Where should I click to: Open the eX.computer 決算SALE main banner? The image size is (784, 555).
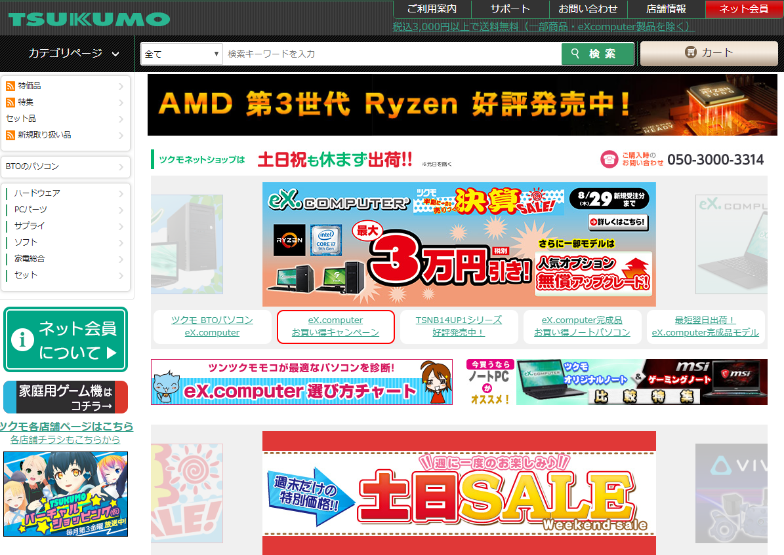coord(459,244)
